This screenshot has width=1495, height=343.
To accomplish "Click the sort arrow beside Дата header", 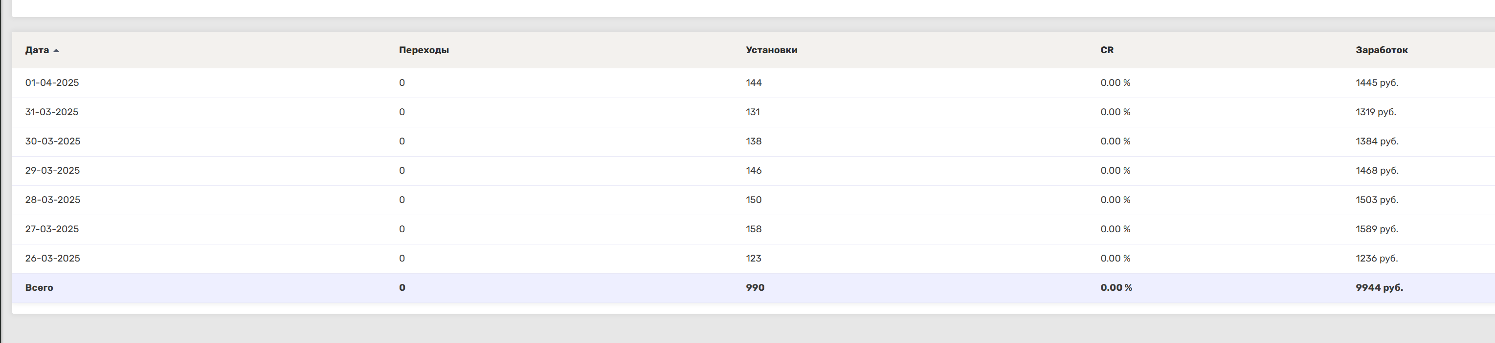I will 56,50.
